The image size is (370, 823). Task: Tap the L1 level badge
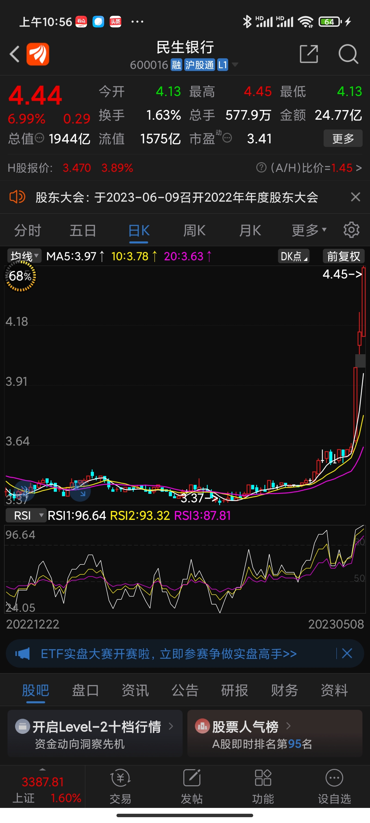click(x=223, y=65)
